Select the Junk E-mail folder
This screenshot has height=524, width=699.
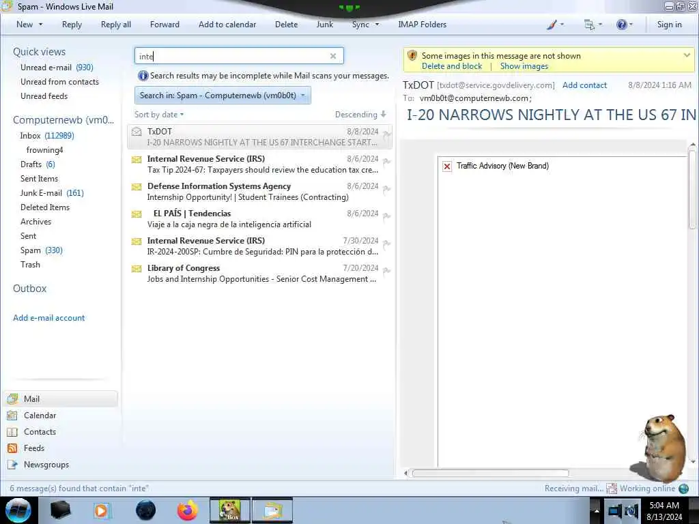[x=52, y=193]
